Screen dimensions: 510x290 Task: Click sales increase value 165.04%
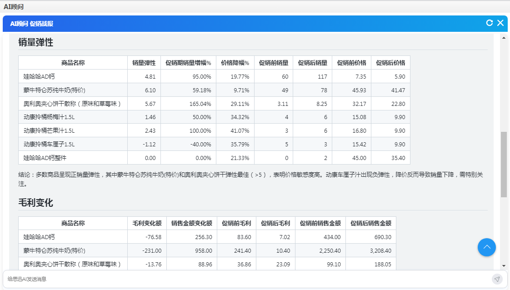tap(200, 104)
